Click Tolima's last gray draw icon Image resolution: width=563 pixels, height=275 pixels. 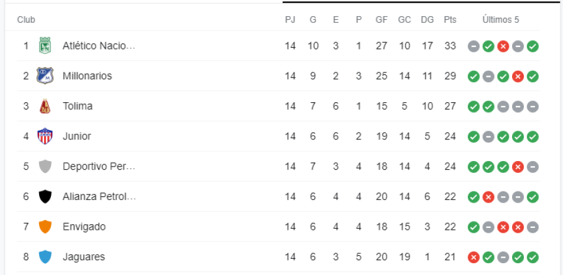coord(533,107)
